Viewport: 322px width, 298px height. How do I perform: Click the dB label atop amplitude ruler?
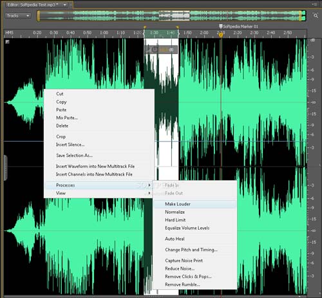pyautogui.click(x=313, y=41)
